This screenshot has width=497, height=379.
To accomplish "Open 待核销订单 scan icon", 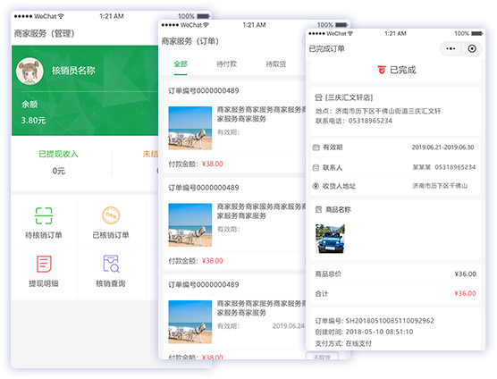I will pyautogui.click(x=44, y=215).
